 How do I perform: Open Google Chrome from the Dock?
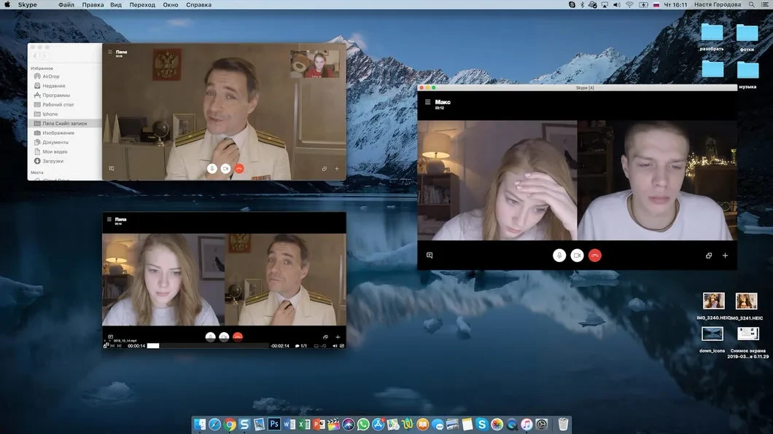coord(230,424)
